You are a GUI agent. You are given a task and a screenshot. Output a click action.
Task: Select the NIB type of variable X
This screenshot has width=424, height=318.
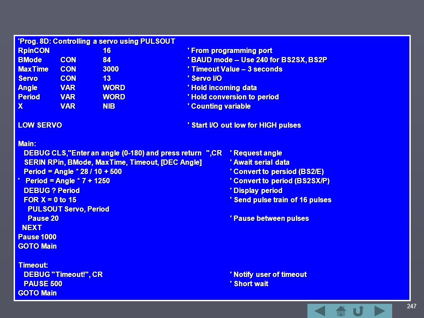coord(109,106)
